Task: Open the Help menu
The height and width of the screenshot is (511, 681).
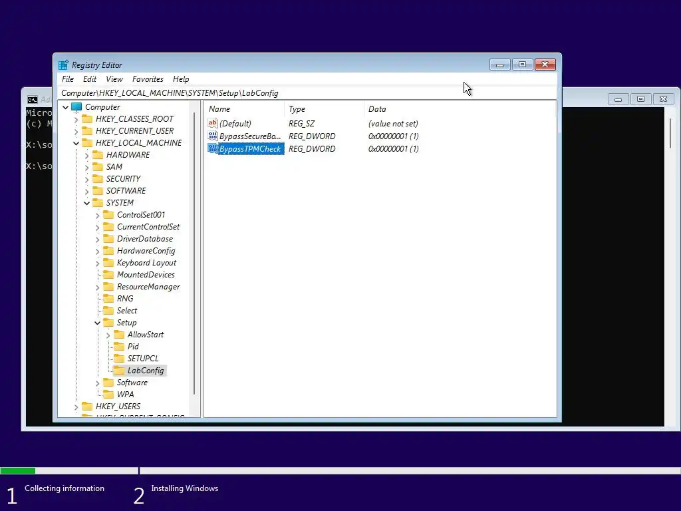Action: click(181, 79)
